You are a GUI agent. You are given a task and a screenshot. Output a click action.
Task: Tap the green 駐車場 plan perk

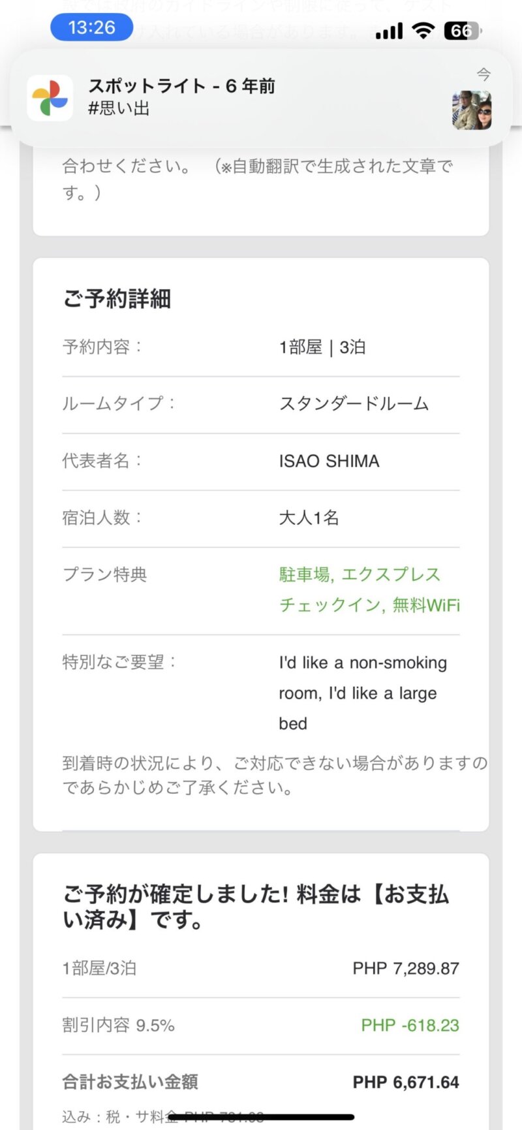(305, 574)
